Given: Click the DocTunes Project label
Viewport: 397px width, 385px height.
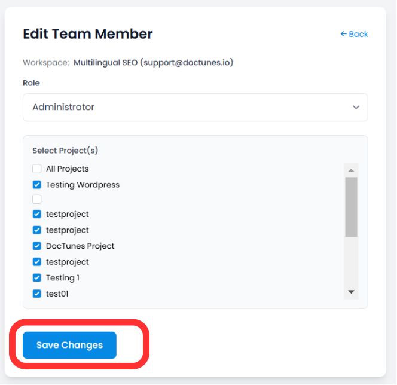Looking at the screenshot, I should pyautogui.click(x=80, y=246).
